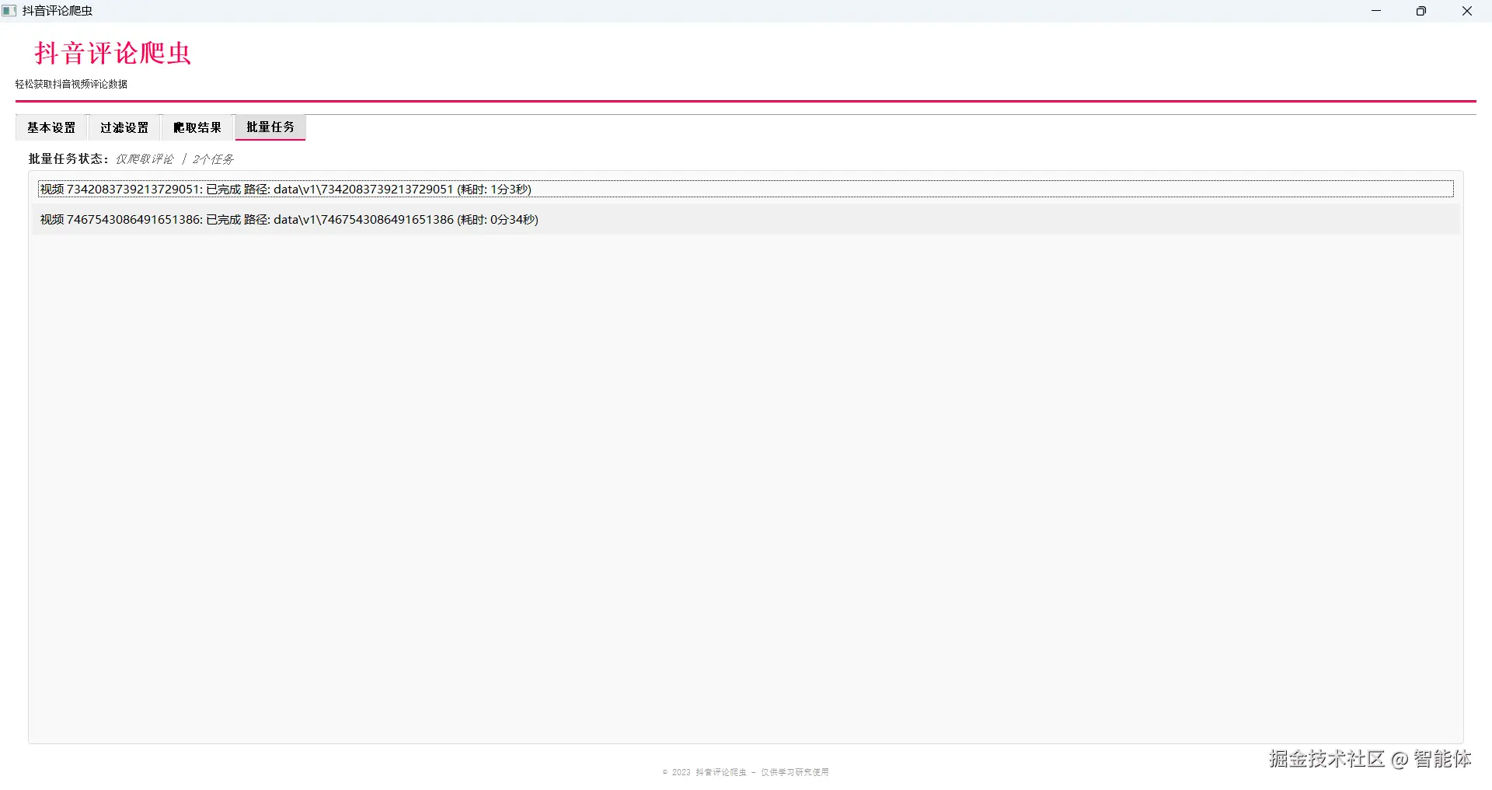Restore down the 抖音评论爬虫 window
1492x790 pixels.
(x=1421, y=11)
